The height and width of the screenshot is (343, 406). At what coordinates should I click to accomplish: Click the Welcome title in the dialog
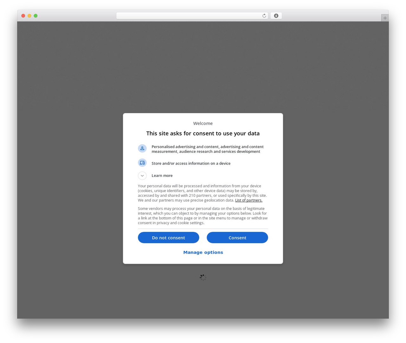tap(203, 123)
